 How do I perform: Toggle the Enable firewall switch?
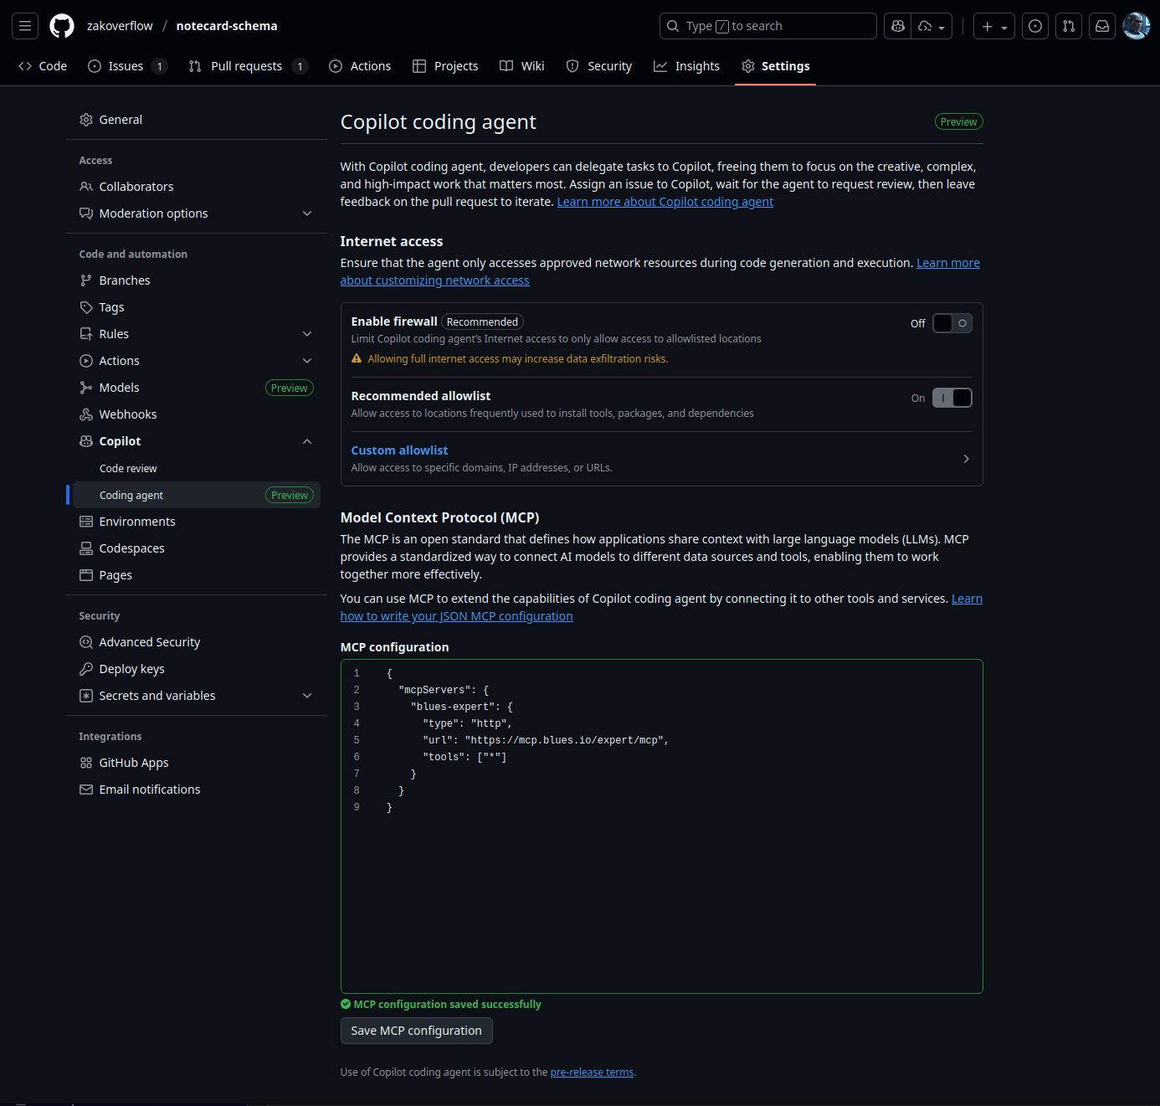click(952, 323)
